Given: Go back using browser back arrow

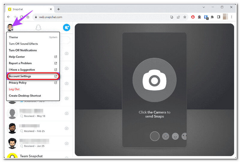Looking at the screenshot, I should coord(9,17).
